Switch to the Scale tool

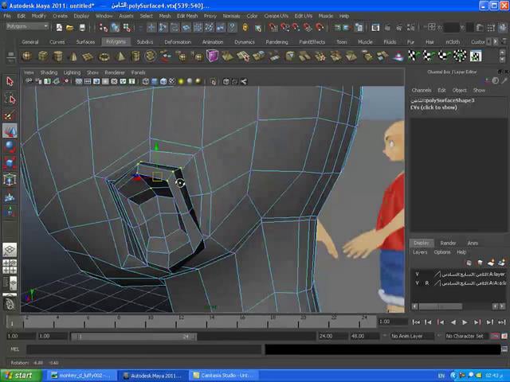[10, 162]
